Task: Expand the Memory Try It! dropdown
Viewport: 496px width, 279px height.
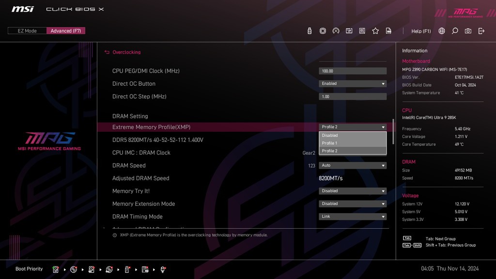Action: pyautogui.click(x=352, y=191)
